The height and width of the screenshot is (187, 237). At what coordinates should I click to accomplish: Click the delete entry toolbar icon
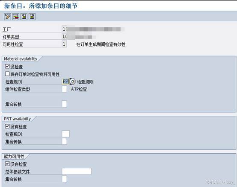coord(16,17)
